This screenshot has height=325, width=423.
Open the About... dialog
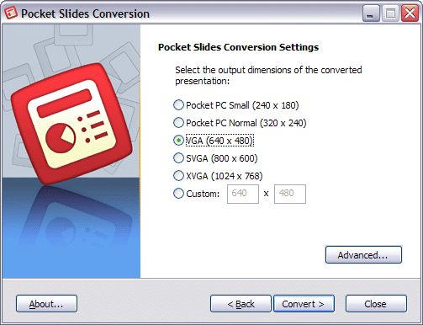click(46, 304)
